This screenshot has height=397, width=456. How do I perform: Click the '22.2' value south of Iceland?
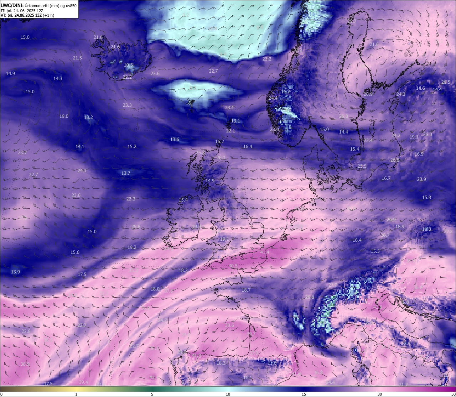click(x=127, y=77)
